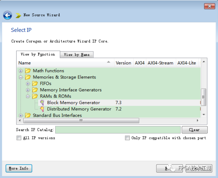Click the Clear button

(x=194, y=130)
